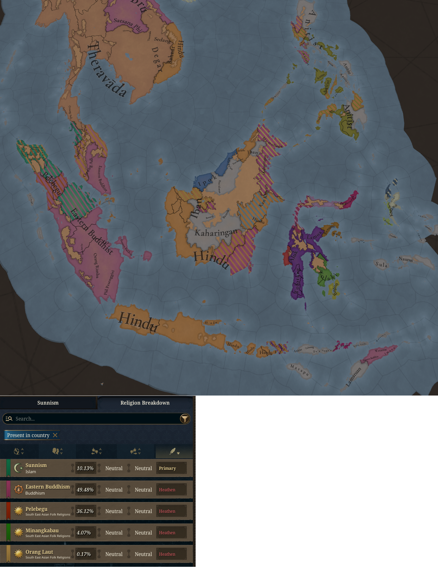Select the Eastern Buddhism religion name

(x=48, y=487)
